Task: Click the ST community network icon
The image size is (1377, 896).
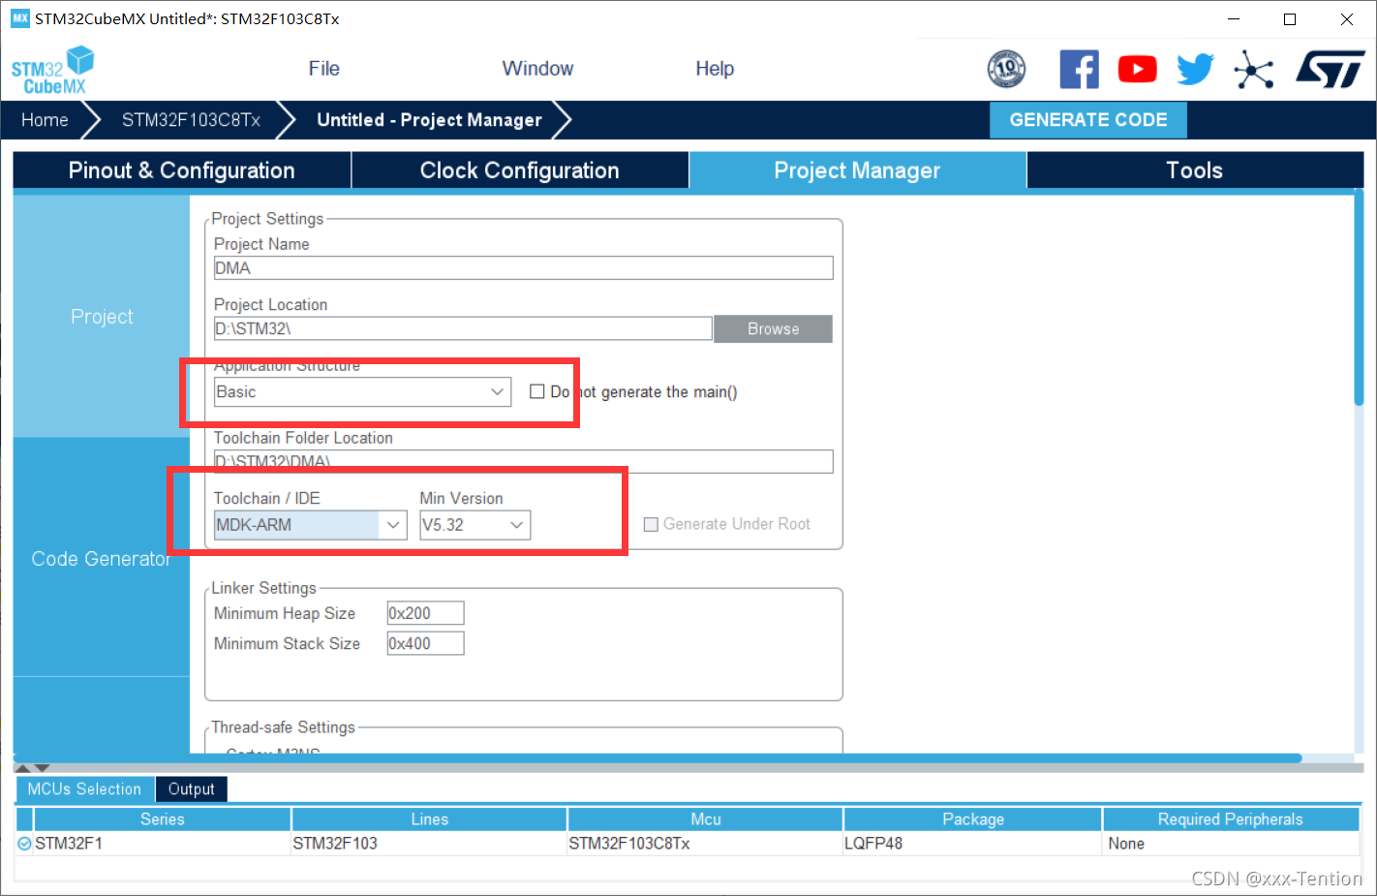Action: tap(1254, 70)
